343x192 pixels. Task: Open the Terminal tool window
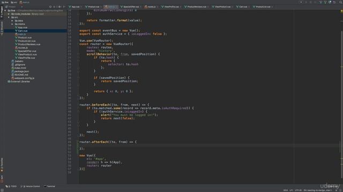coord(49,186)
